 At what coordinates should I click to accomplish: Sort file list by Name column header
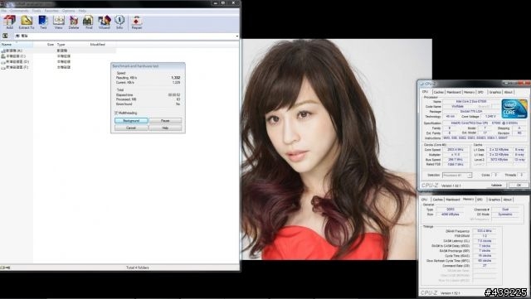[x=17, y=44]
